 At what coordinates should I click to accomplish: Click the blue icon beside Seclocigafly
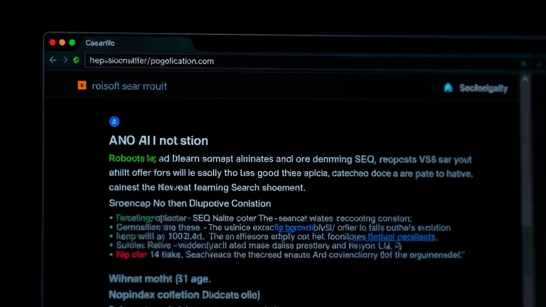click(x=448, y=88)
